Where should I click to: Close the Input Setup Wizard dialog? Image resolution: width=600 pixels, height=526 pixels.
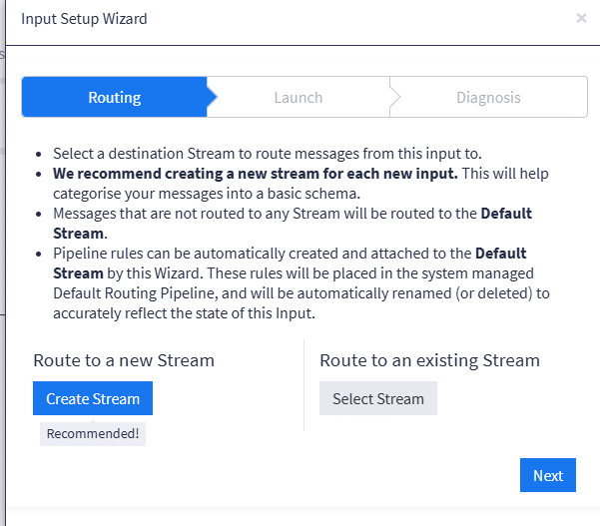click(x=582, y=18)
